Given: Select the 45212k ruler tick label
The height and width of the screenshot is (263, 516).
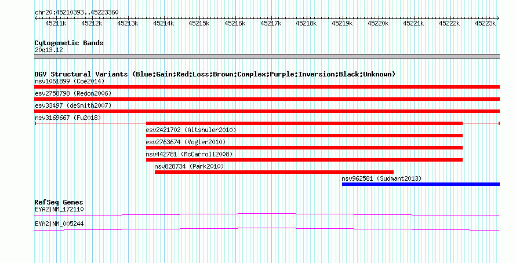Looking at the screenshot, I should 92,23.
